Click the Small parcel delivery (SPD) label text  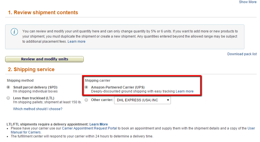(x=35, y=87)
